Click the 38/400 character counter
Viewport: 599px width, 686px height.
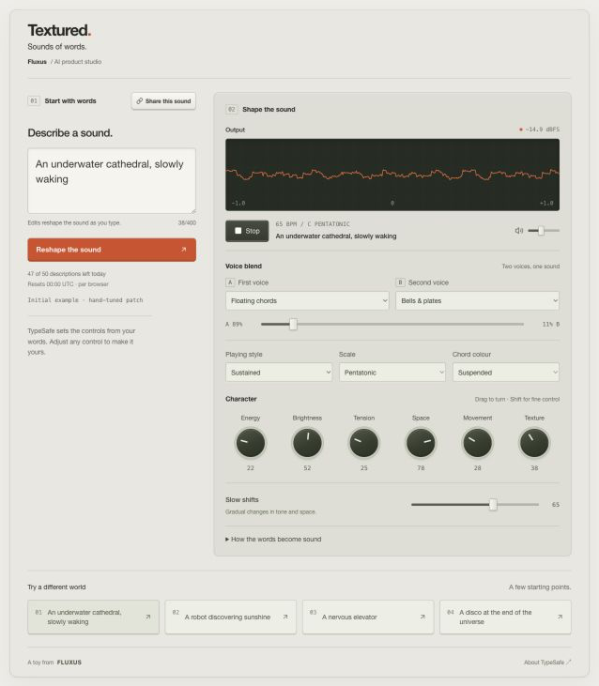click(x=187, y=222)
